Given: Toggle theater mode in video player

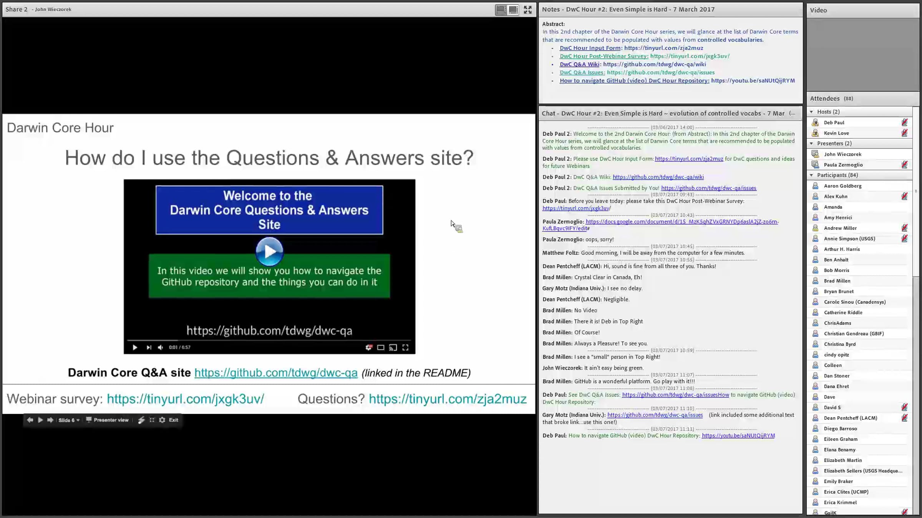Looking at the screenshot, I should click(381, 347).
